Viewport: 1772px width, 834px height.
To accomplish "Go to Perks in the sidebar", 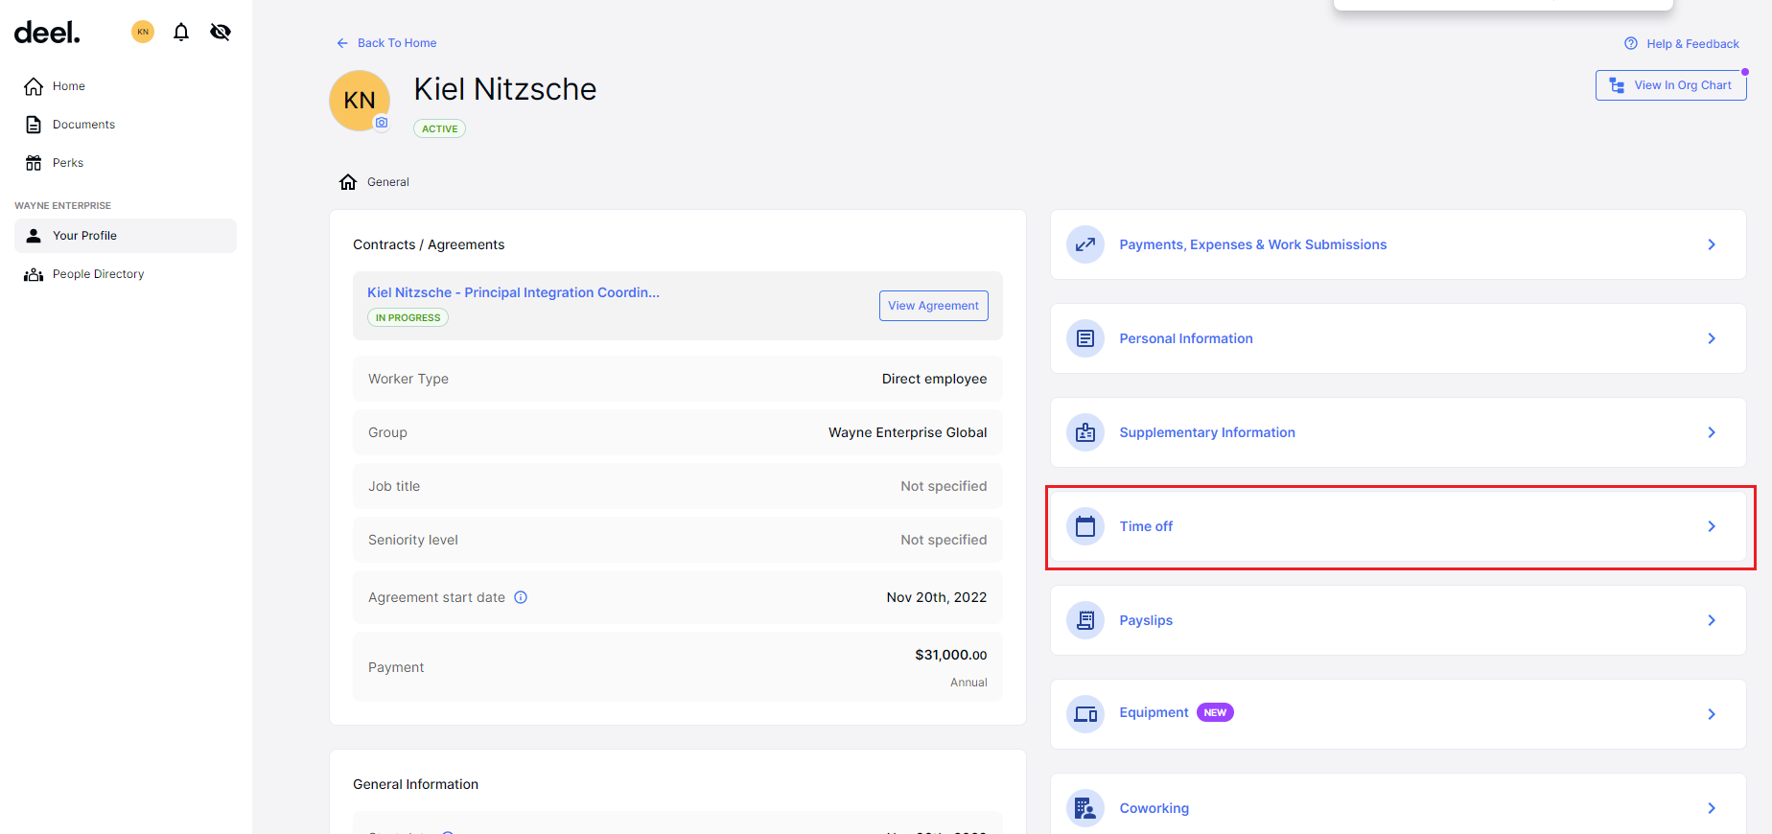I will (67, 163).
